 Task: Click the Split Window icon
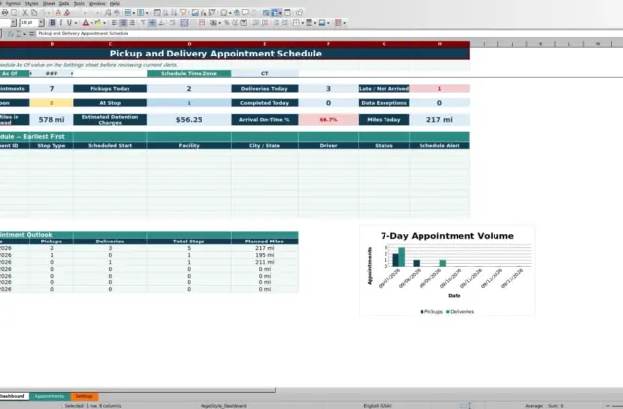point(288,13)
